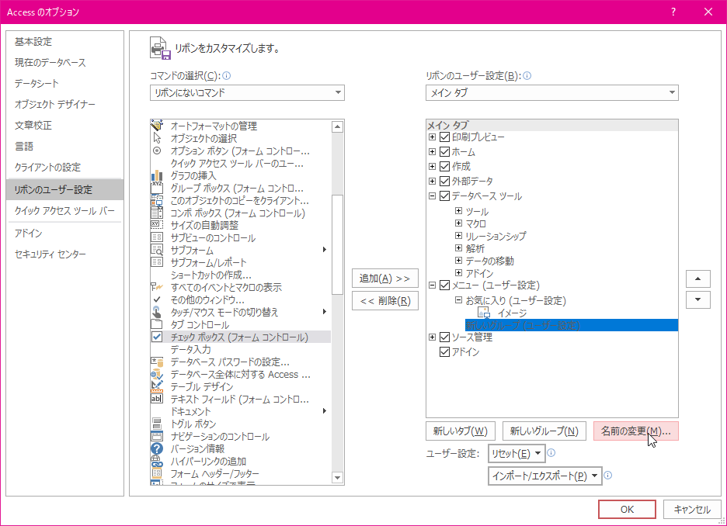Click the データベース パスワードの設定 icon
Screen dimensions: 727x526
tap(157, 362)
